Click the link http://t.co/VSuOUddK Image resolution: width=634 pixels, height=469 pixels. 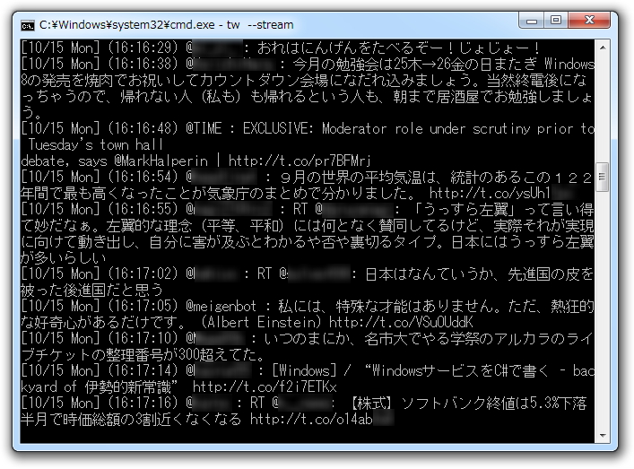pyautogui.click(x=401, y=322)
